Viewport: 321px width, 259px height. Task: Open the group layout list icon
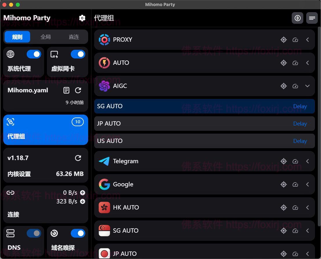(x=312, y=18)
